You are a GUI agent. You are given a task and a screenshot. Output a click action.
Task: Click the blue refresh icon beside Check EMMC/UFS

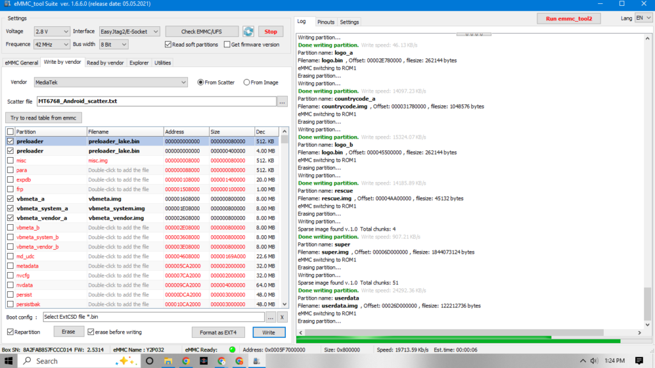248,31
